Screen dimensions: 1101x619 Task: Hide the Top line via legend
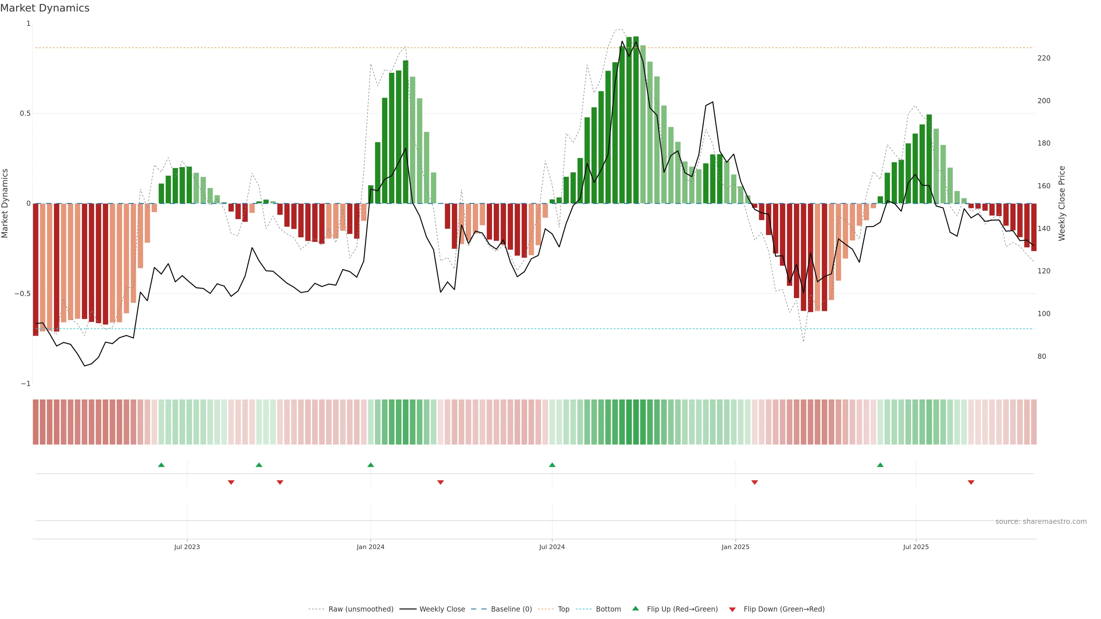tap(563, 609)
